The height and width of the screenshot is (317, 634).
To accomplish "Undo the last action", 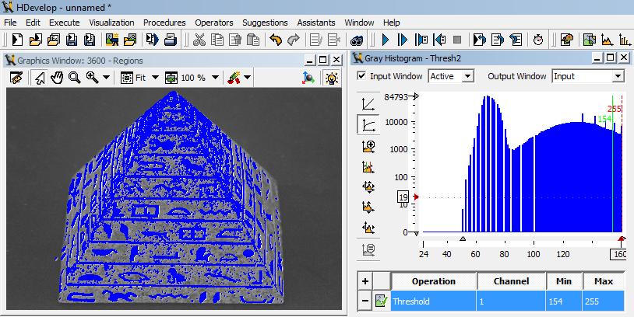I will pos(276,40).
